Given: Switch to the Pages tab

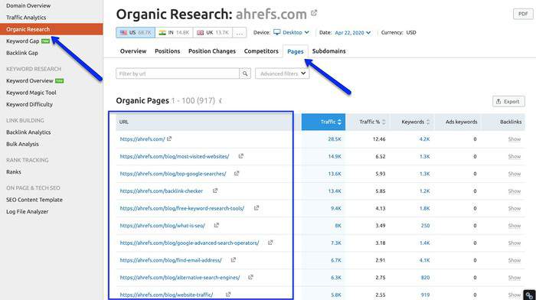Looking at the screenshot, I should 296,51.
